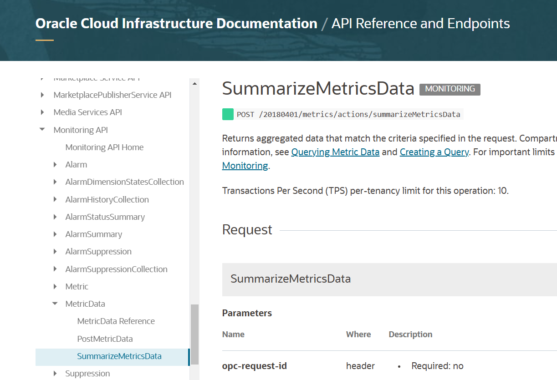Expand the AlarmStatusSummary arrow
The height and width of the screenshot is (380, 557).
pos(55,217)
